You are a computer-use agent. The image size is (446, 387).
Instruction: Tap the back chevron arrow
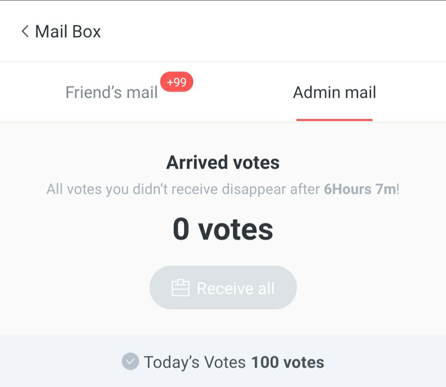pos(25,31)
